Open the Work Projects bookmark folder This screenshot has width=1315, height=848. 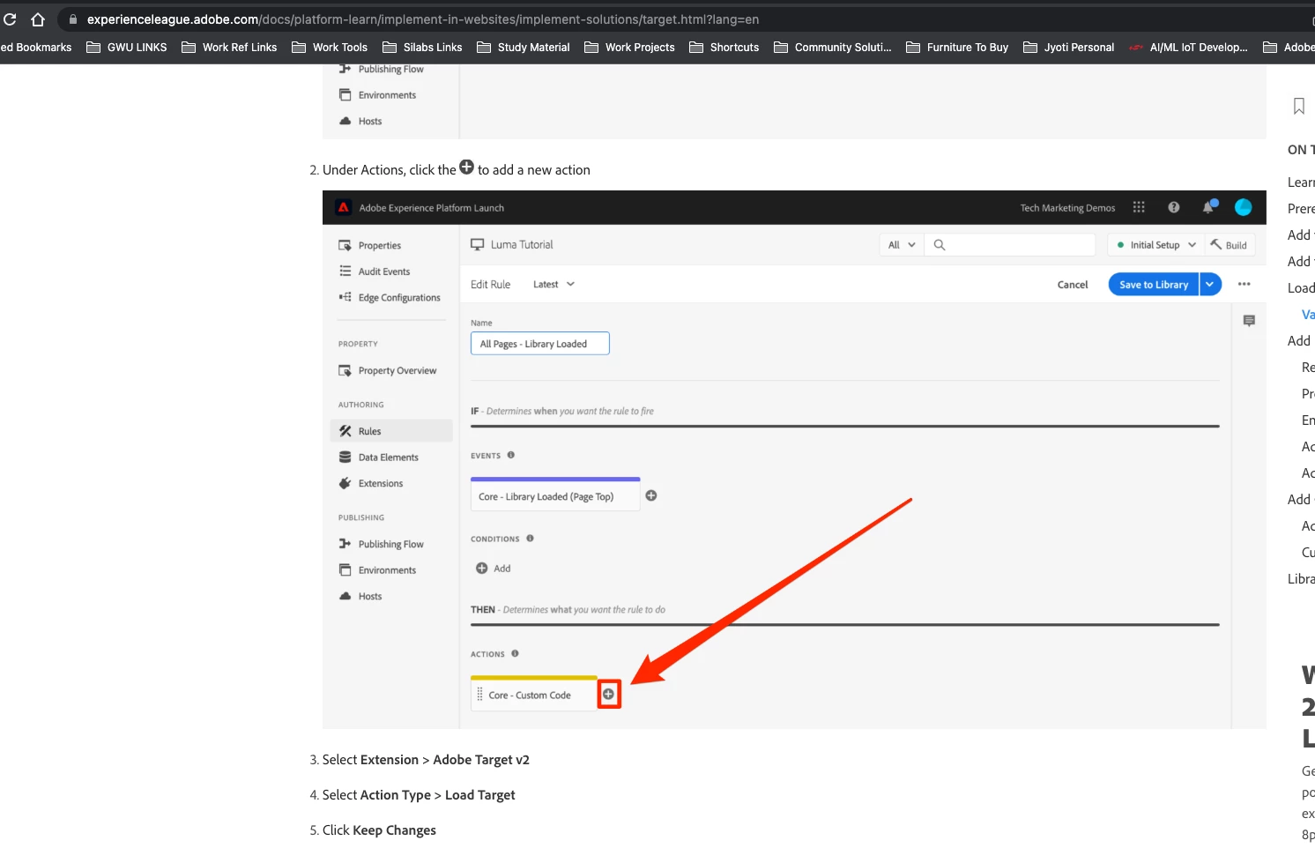629,48
